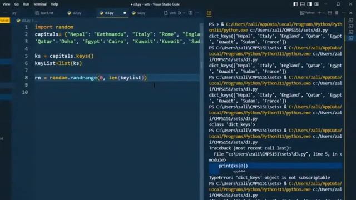This screenshot has width=356, height=200.
Task: Click the 'Qatar':'Doha' code line
Action: point(117,42)
